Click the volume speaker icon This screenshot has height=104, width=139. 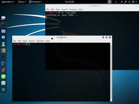point(129,2)
